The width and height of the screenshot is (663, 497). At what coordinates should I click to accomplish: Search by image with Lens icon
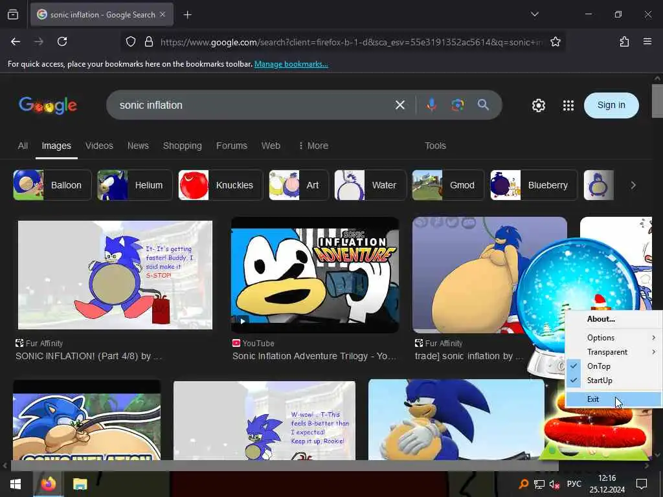[x=457, y=105]
